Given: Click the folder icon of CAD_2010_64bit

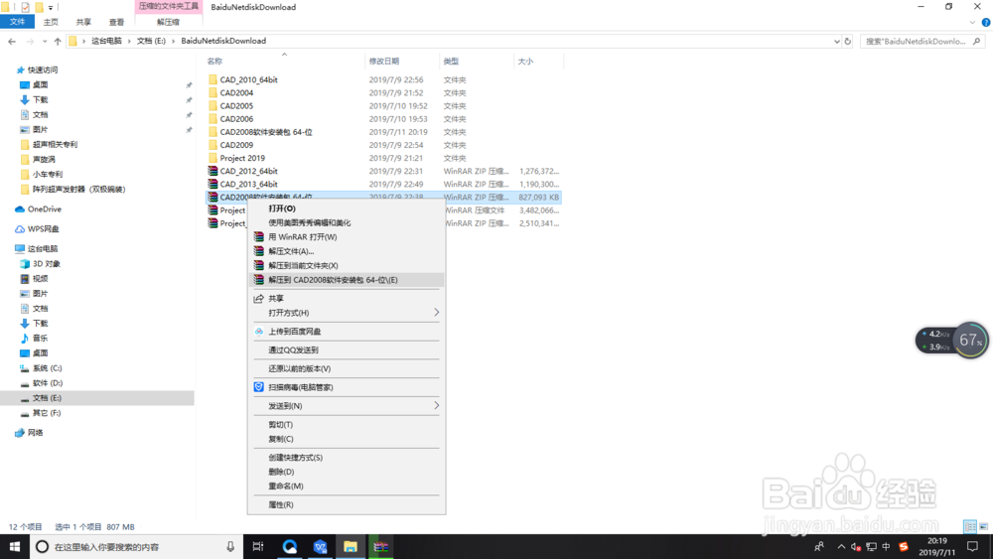Looking at the screenshot, I should coord(213,79).
